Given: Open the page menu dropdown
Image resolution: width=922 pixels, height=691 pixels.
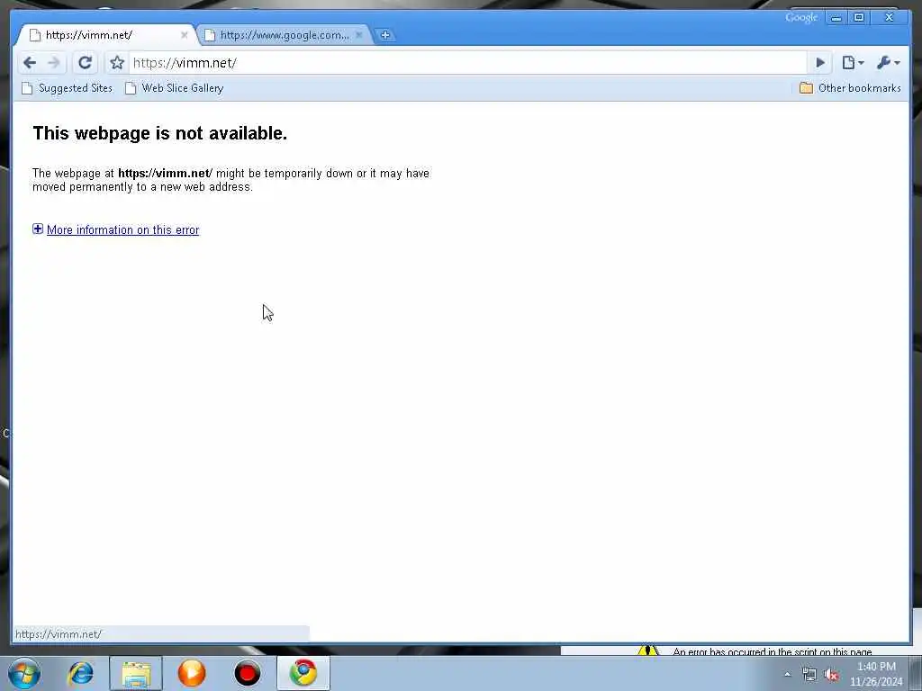Looking at the screenshot, I should [853, 62].
